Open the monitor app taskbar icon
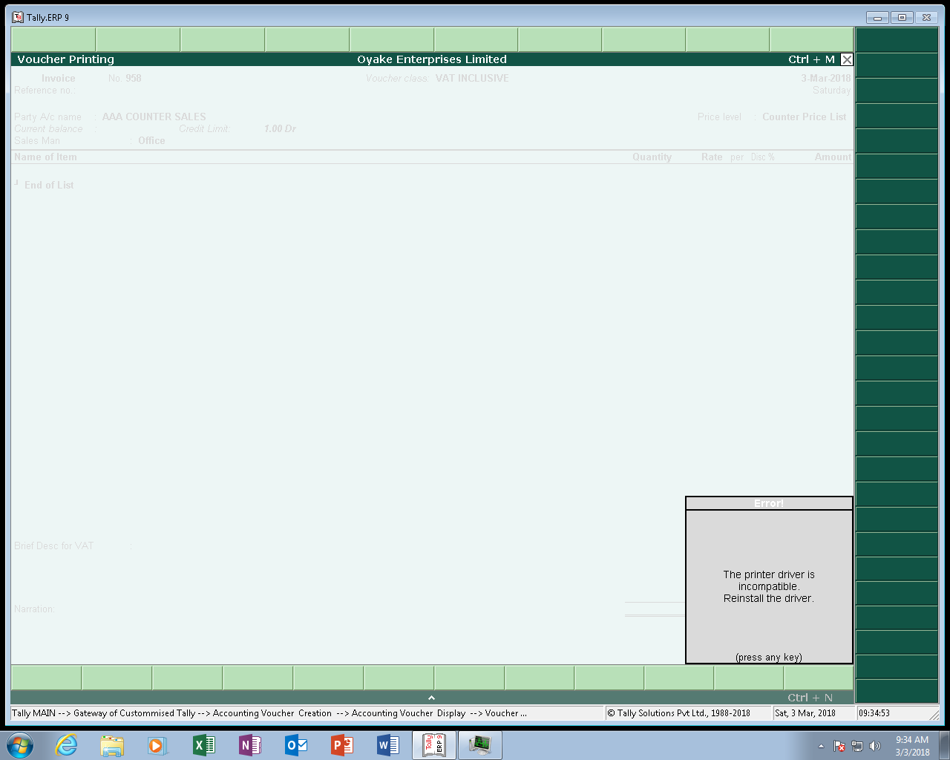 point(480,745)
